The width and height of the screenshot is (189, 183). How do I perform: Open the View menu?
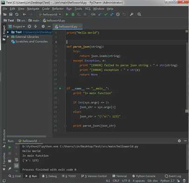(21, 9)
